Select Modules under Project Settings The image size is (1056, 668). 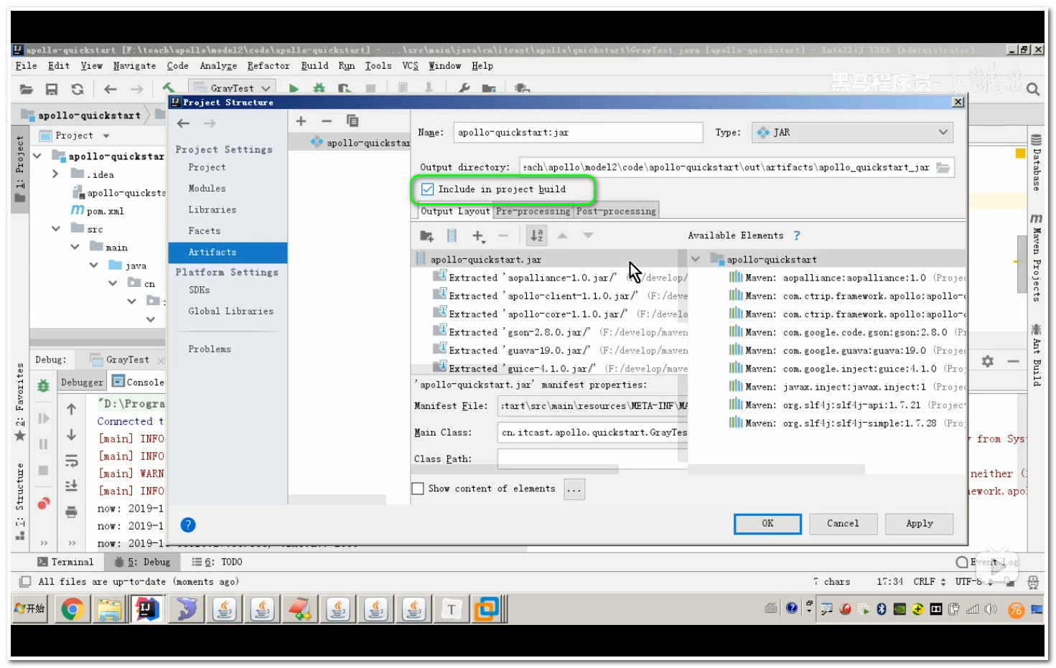(x=207, y=189)
